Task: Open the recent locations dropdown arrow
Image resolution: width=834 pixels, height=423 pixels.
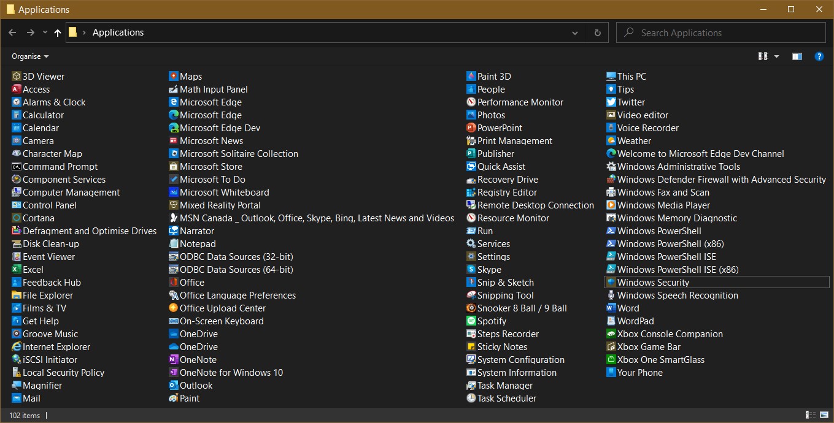Action: pyautogui.click(x=44, y=33)
